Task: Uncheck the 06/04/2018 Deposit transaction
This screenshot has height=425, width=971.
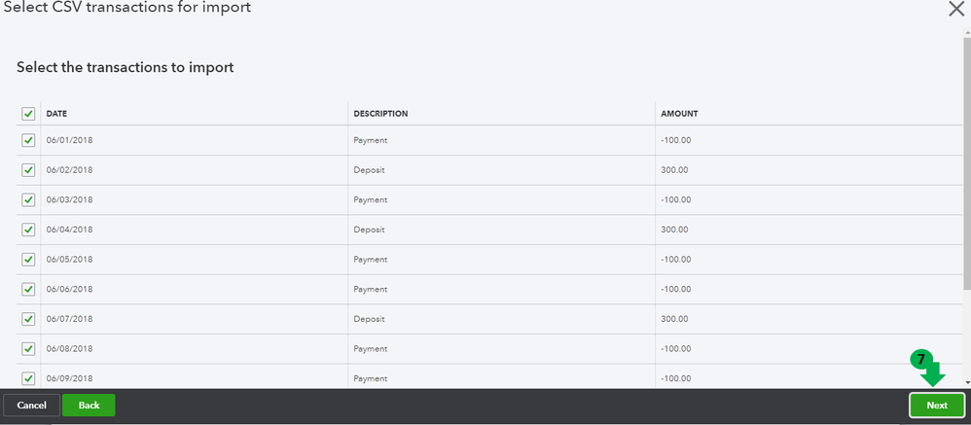Action: click(x=28, y=230)
